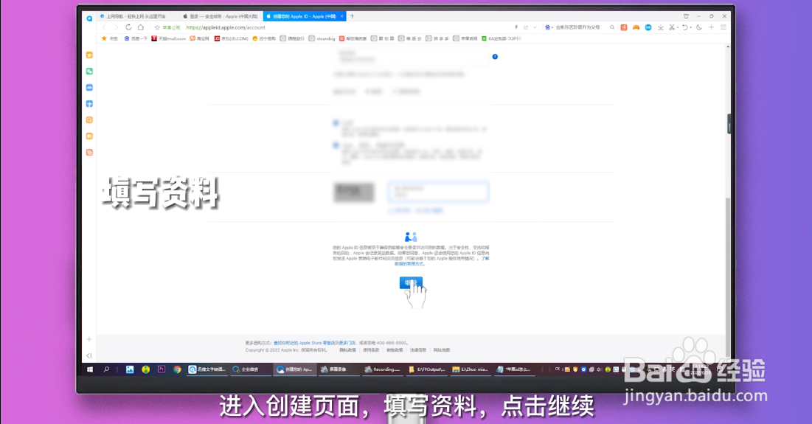This screenshot has height=424, width=812.
Task: Open the 淘宝网 bookmark
Action: pos(199,38)
